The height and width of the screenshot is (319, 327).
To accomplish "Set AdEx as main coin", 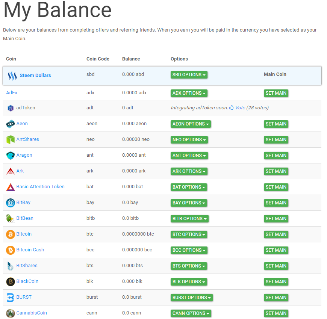I will (276, 93).
